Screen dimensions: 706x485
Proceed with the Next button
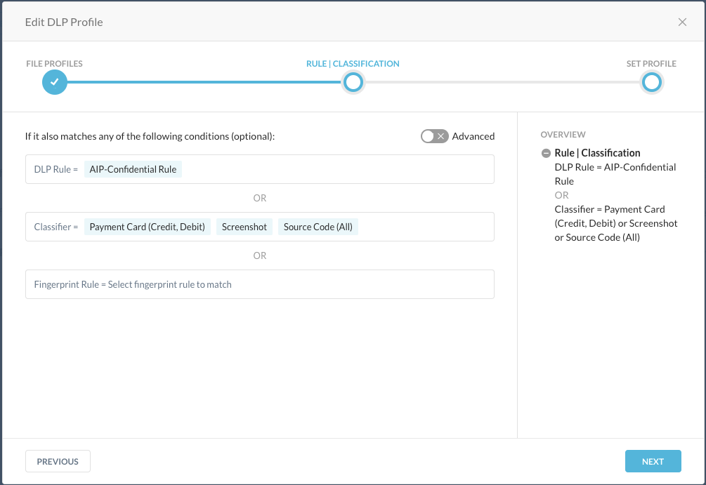click(653, 461)
